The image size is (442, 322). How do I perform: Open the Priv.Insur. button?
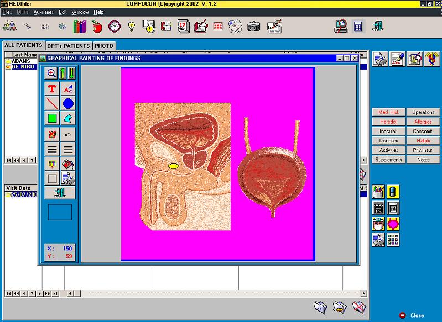click(x=423, y=150)
